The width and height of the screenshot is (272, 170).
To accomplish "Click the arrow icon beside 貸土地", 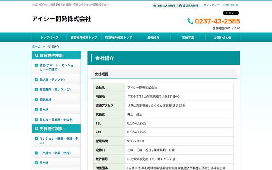I will click(x=36, y=110).
